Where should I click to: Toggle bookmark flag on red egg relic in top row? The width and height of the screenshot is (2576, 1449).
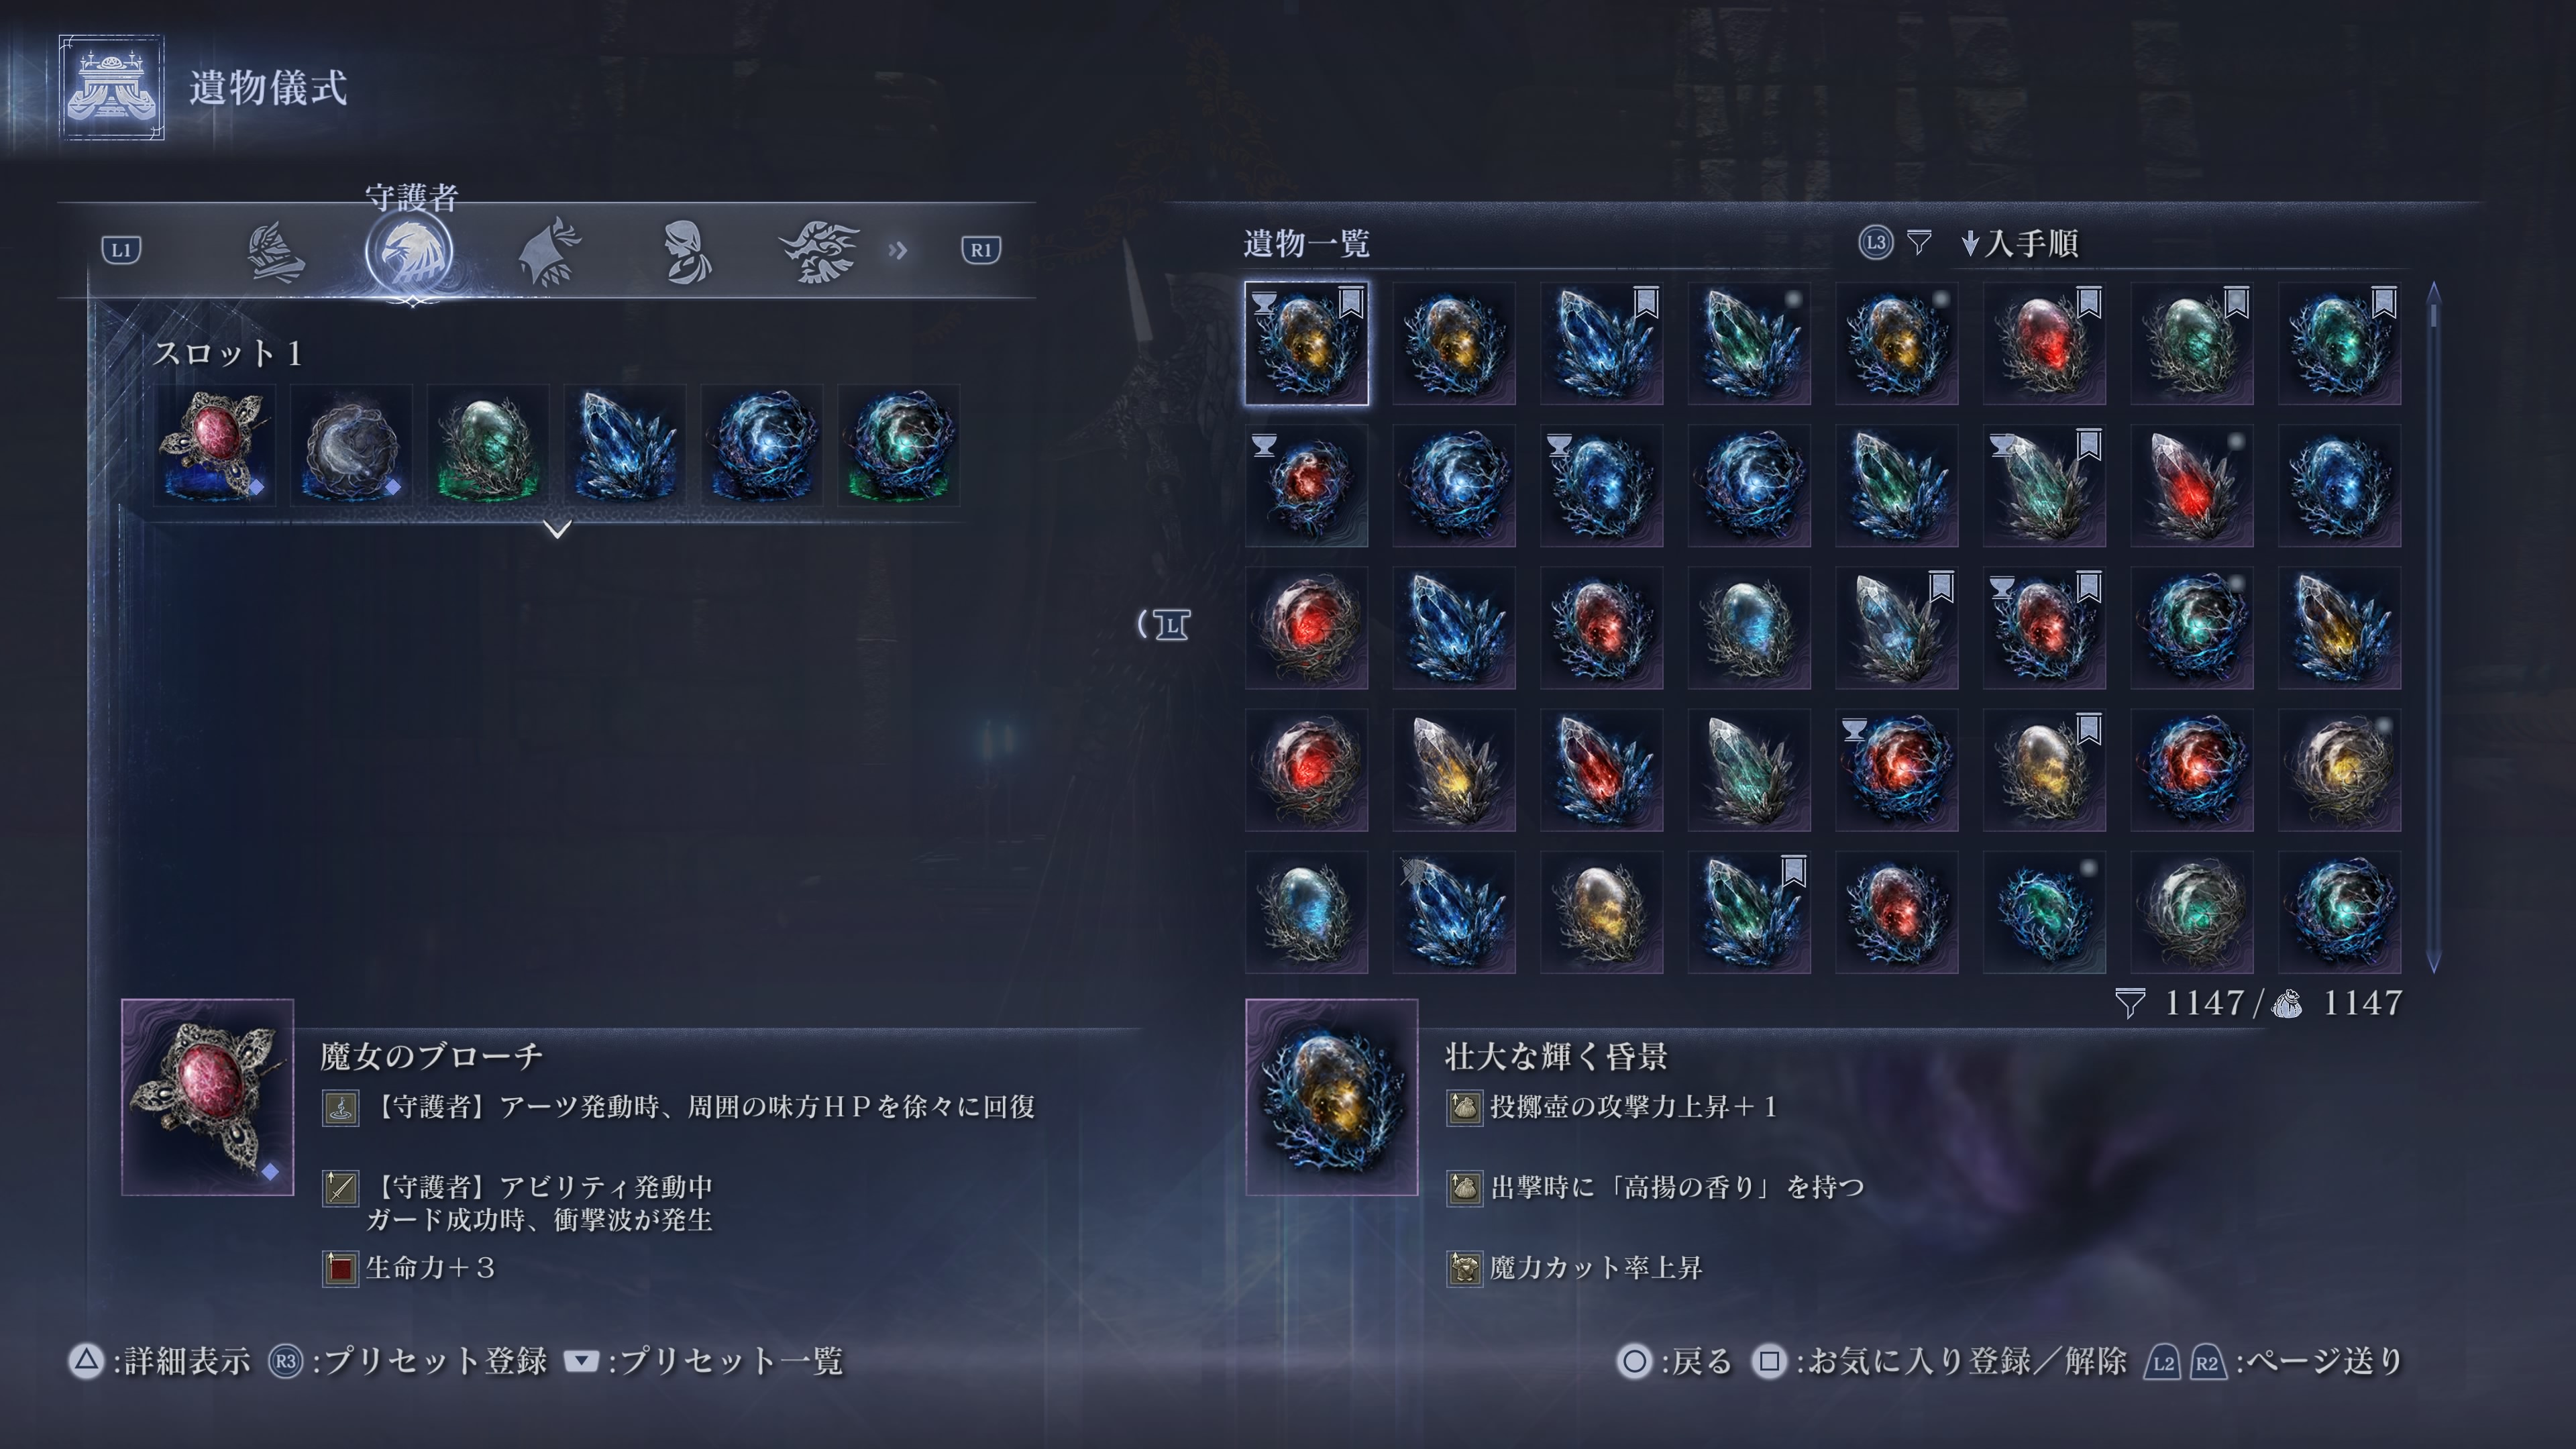click(2089, 302)
